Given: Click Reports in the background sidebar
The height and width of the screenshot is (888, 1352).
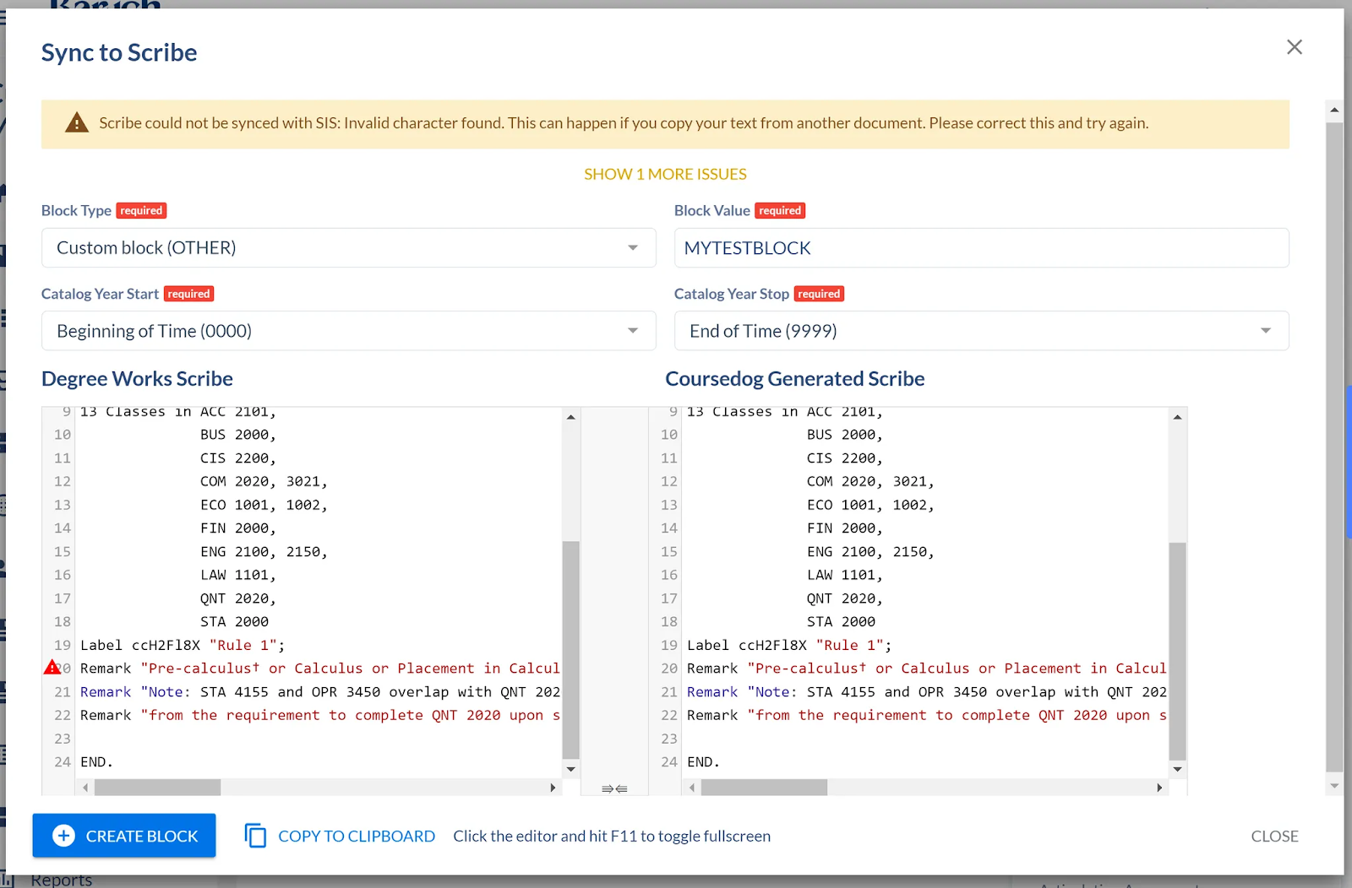Looking at the screenshot, I should (62, 880).
